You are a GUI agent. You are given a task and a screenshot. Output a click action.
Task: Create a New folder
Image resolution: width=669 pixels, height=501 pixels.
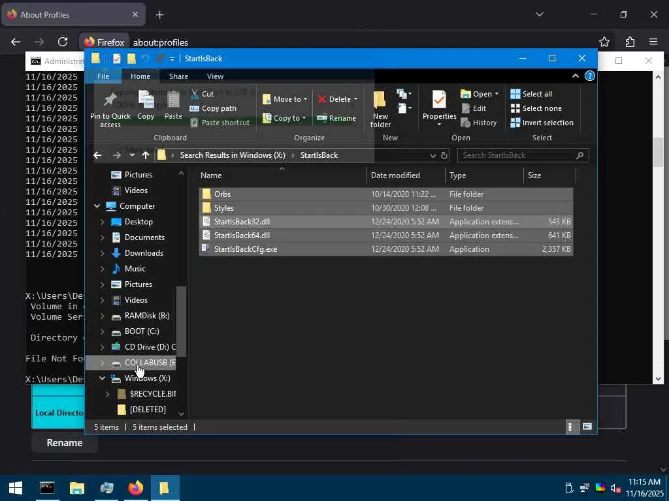(x=380, y=110)
